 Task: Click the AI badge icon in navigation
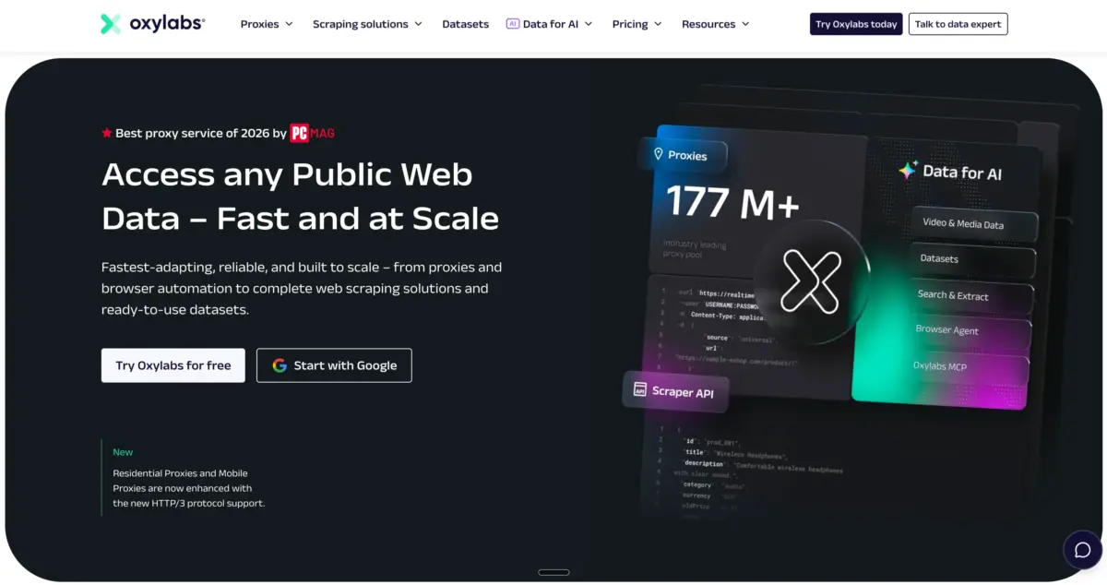coord(513,24)
